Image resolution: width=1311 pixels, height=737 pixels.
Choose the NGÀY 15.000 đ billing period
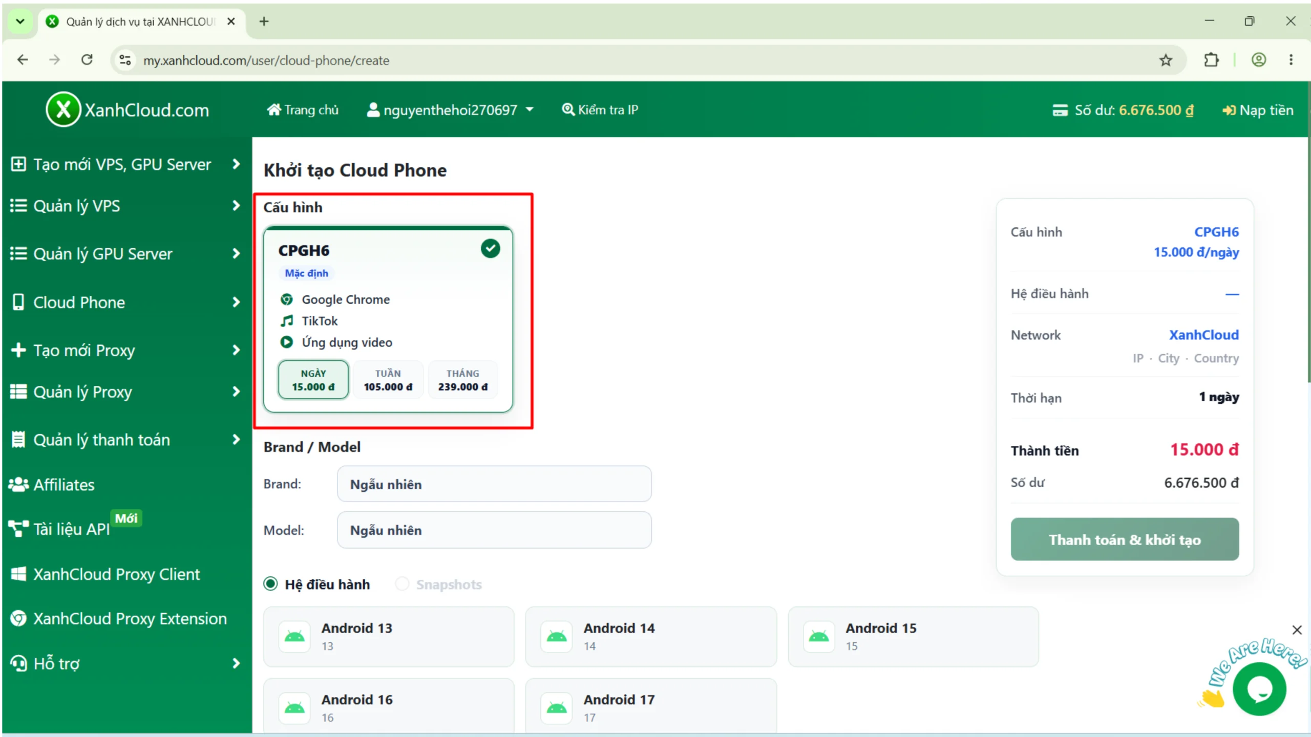tap(313, 380)
